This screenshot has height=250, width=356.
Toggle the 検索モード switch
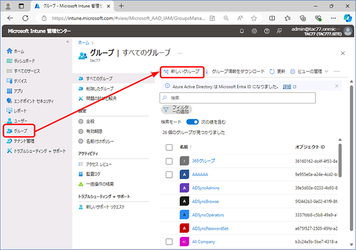[192, 122]
